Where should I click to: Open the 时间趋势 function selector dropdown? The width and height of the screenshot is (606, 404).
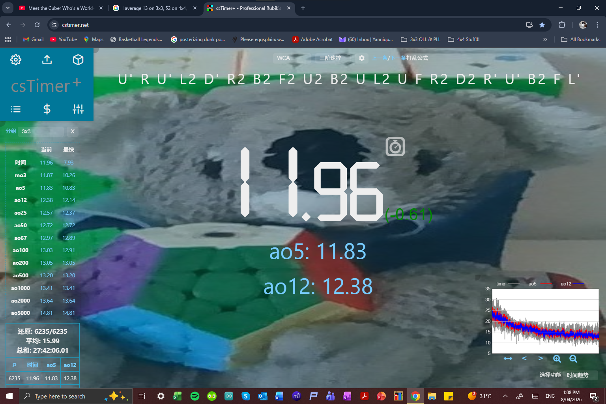pyautogui.click(x=580, y=375)
